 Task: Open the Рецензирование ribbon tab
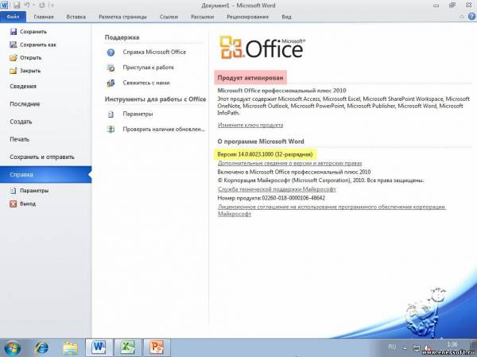247,17
